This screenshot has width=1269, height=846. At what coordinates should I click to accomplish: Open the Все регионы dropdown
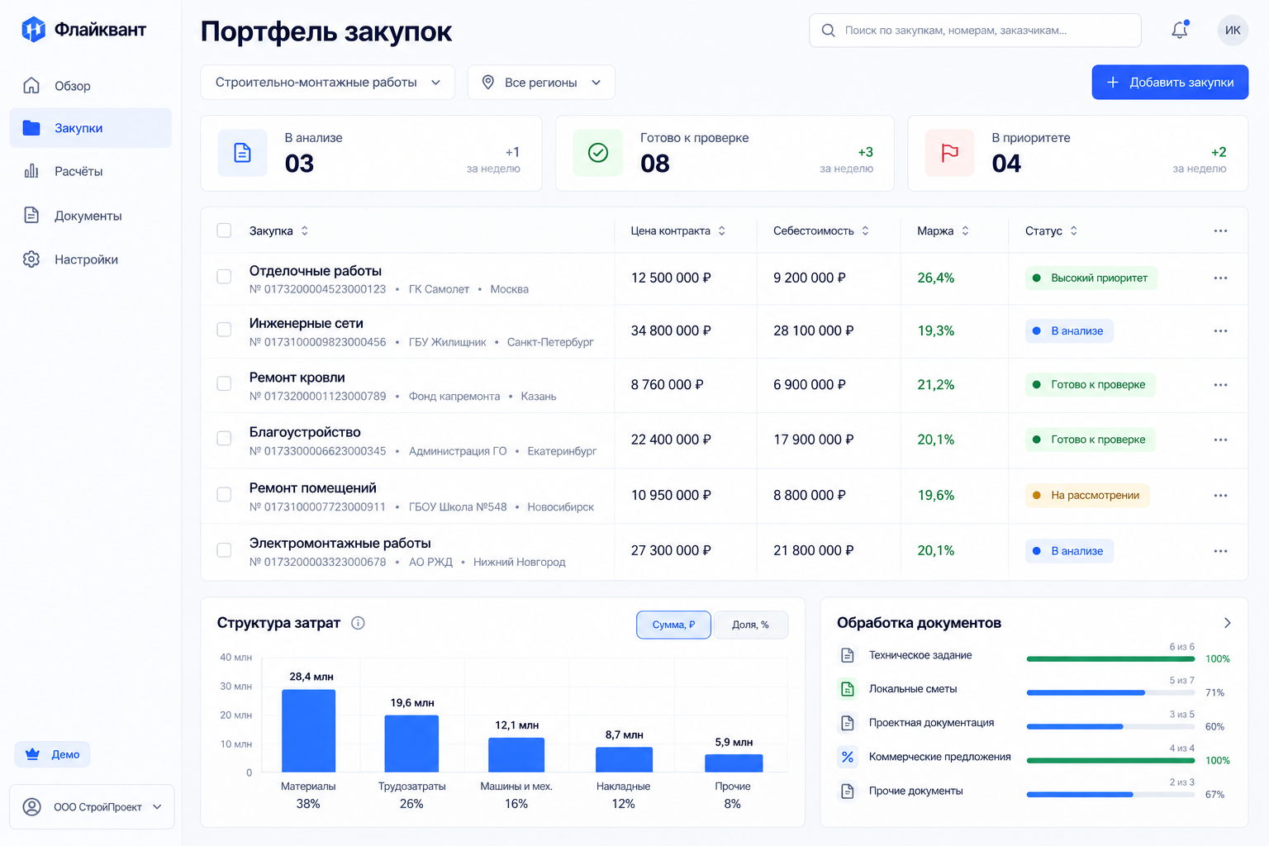541,83
